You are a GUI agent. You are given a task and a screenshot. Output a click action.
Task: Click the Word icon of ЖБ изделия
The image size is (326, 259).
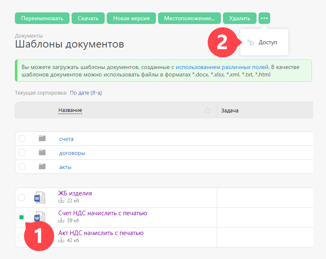click(x=39, y=197)
